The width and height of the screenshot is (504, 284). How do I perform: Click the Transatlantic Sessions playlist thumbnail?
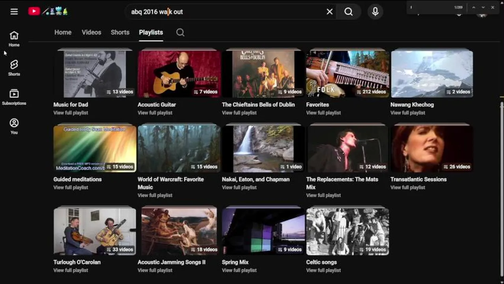tap(432, 149)
